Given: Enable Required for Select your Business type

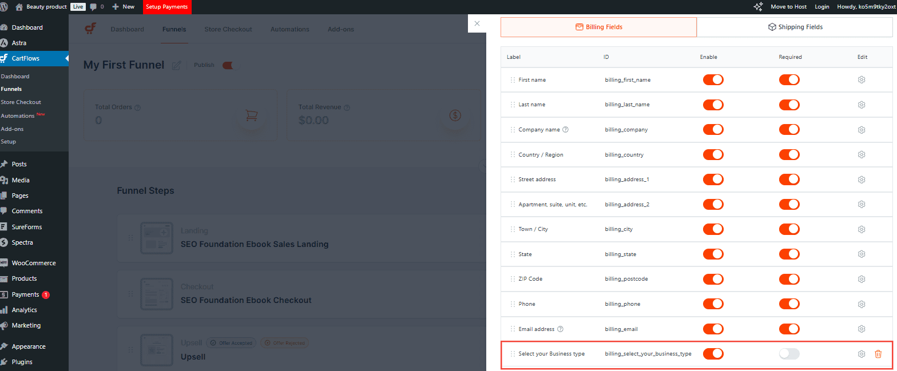Looking at the screenshot, I should (x=789, y=354).
